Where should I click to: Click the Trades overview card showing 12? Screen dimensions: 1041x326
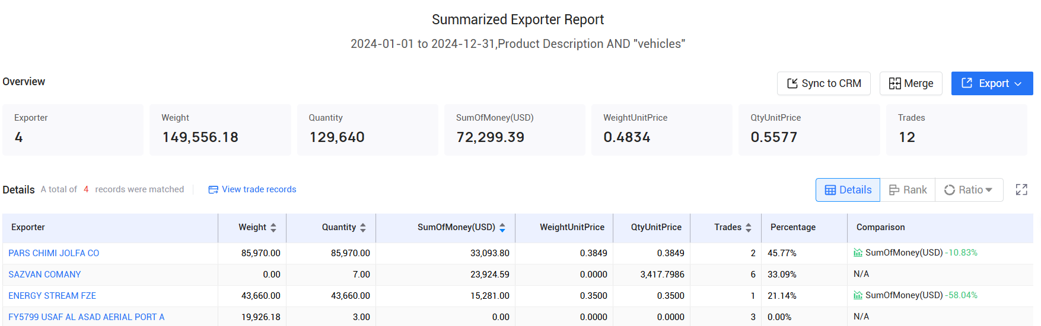957,130
